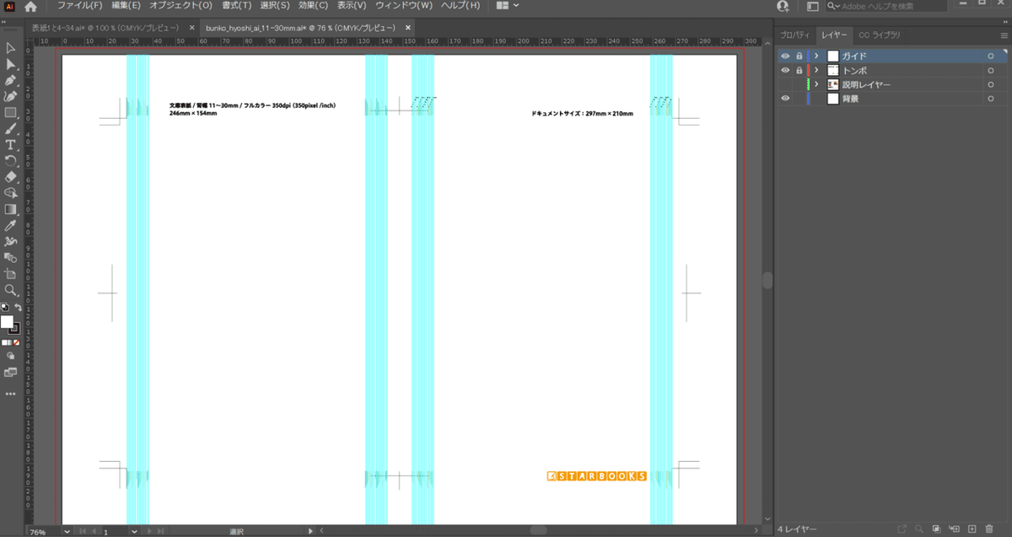Select the Curvature tool
The width and height of the screenshot is (1012, 537).
click(x=10, y=96)
